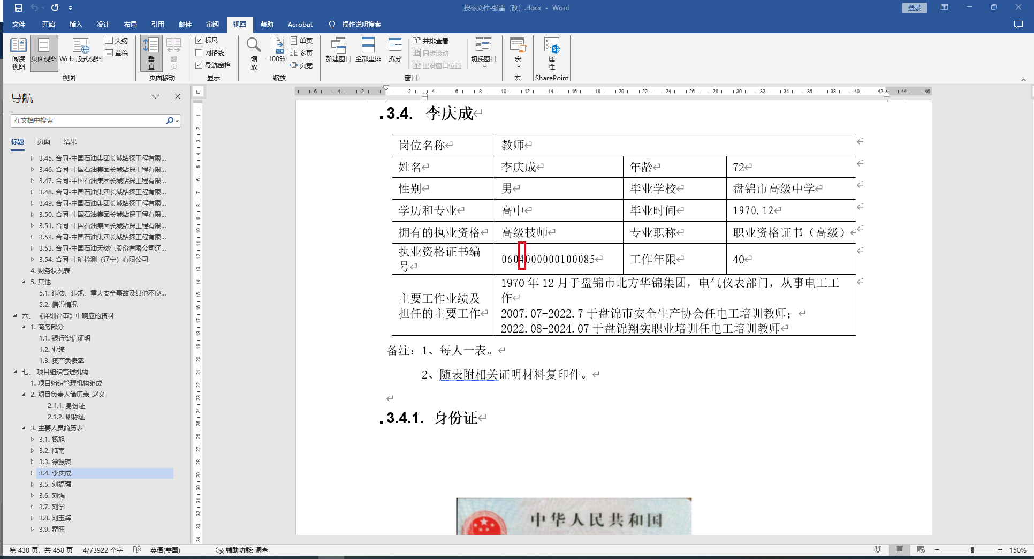
Task: Click page count in status bar
Action: pyautogui.click(x=41, y=550)
